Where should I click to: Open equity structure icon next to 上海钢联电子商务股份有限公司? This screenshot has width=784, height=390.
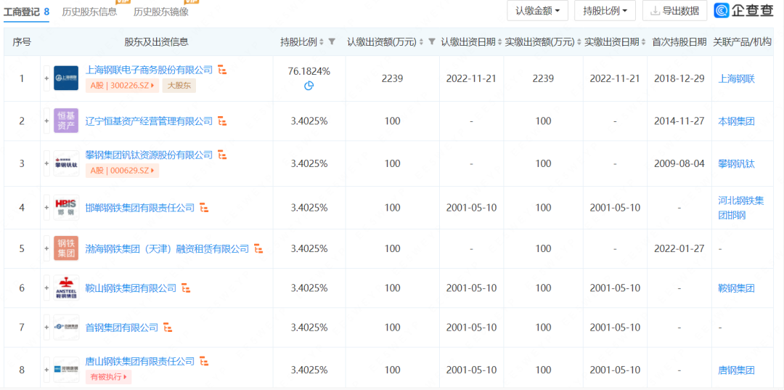pyautogui.click(x=223, y=70)
